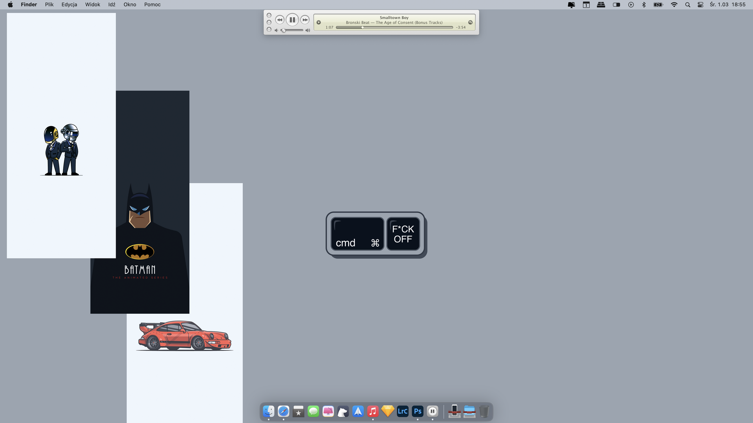Click the Smalltown Boy playback progress bar

tap(394, 27)
